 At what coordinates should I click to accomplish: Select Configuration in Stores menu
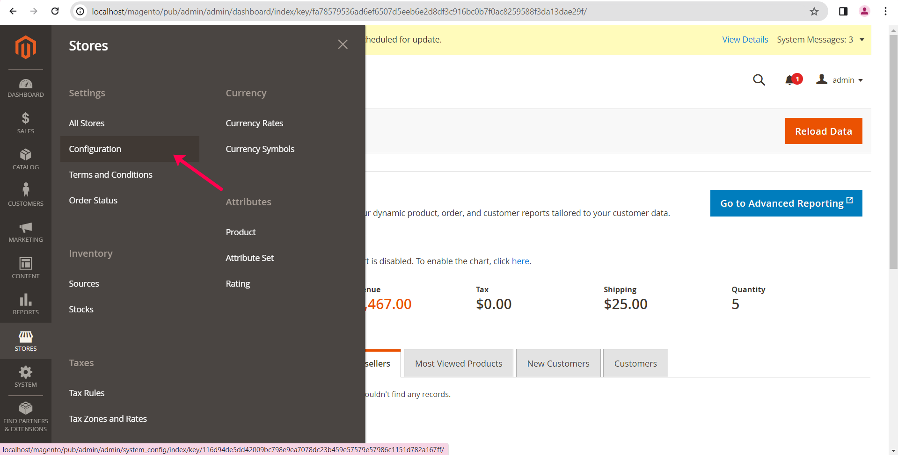tap(95, 149)
